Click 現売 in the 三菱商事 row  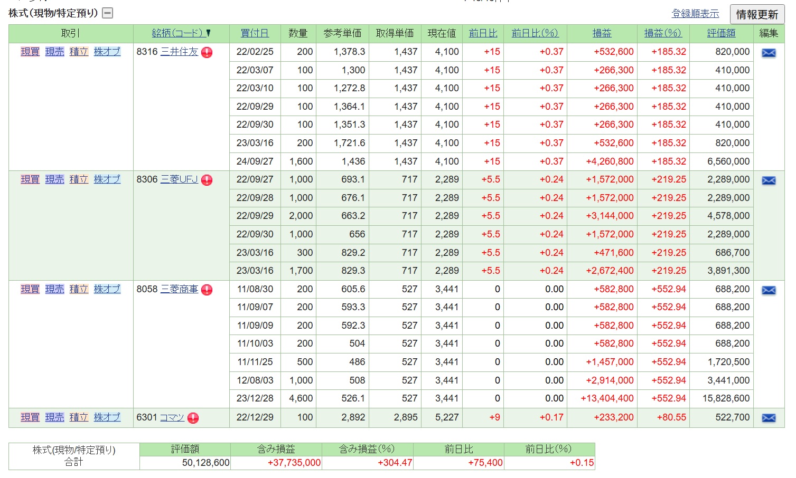coord(54,289)
